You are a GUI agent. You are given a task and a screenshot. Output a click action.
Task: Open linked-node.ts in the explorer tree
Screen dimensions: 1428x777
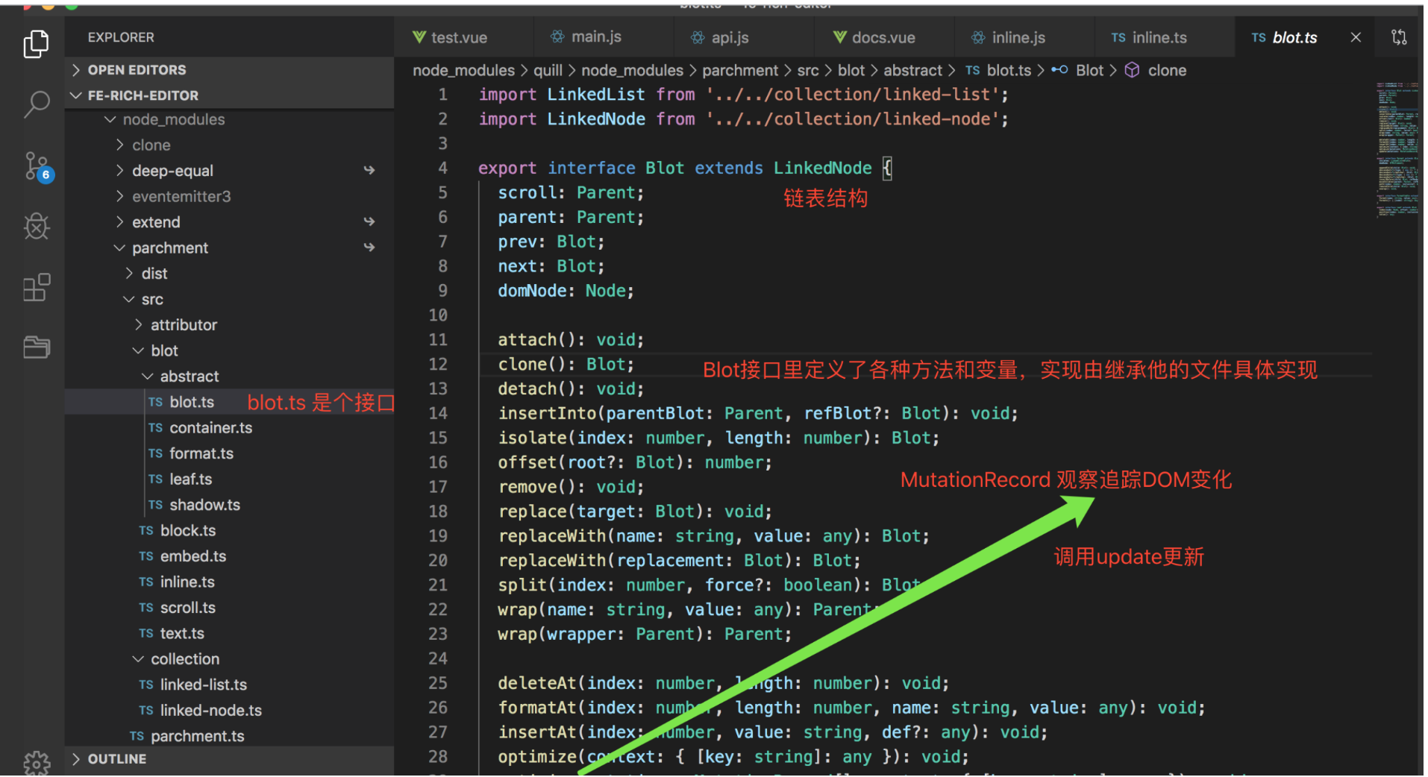(x=229, y=711)
